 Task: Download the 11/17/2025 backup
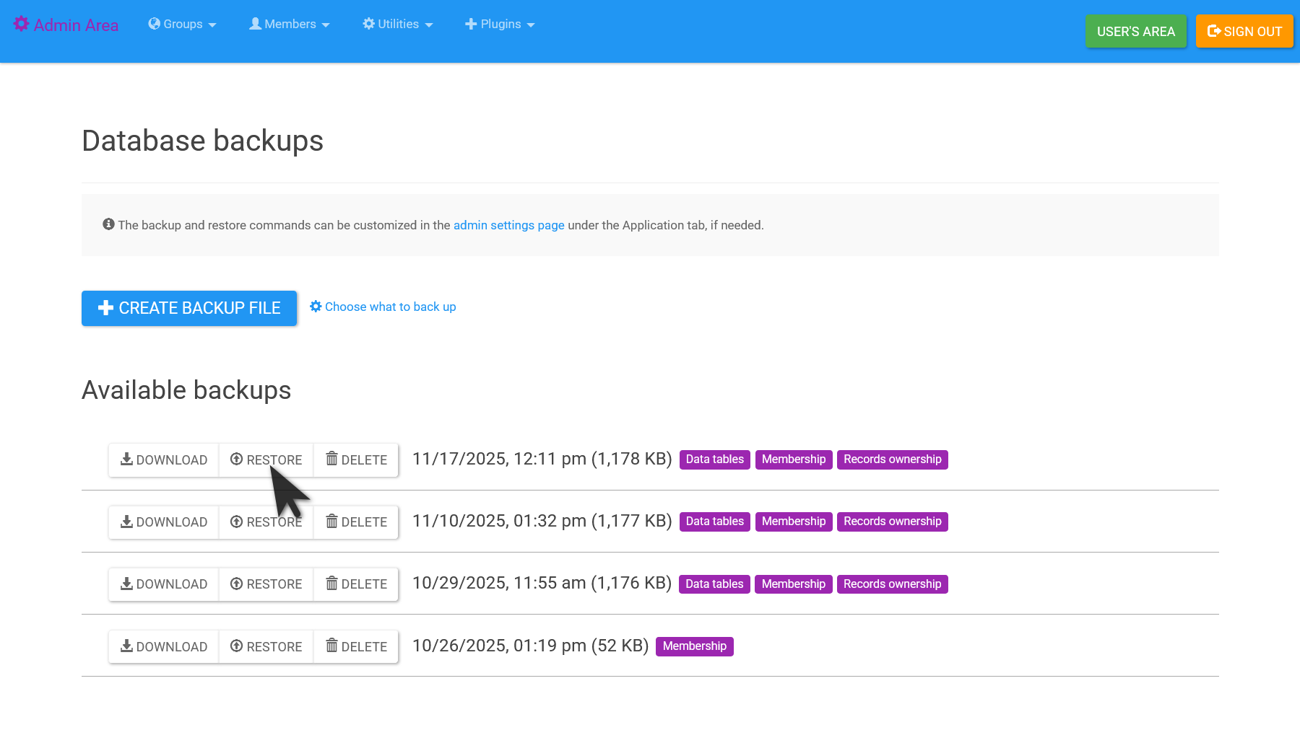point(164,460)
